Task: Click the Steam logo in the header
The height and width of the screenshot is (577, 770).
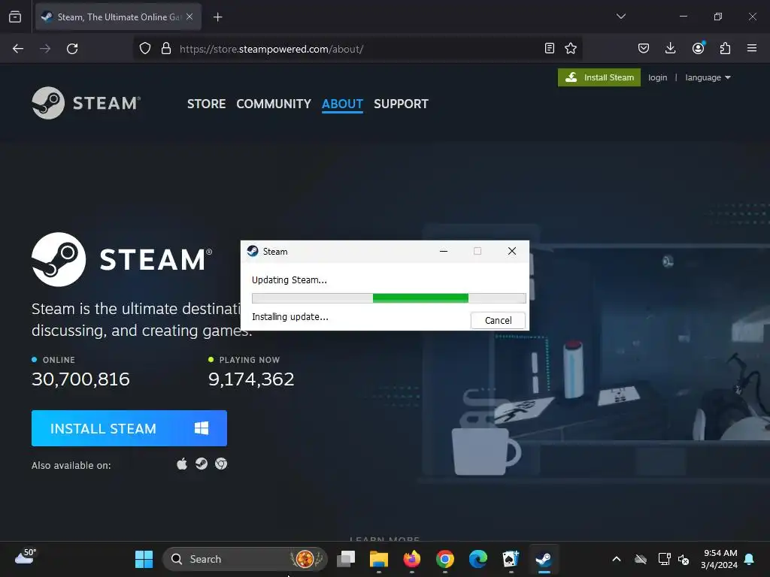Action: coord(86,103)
